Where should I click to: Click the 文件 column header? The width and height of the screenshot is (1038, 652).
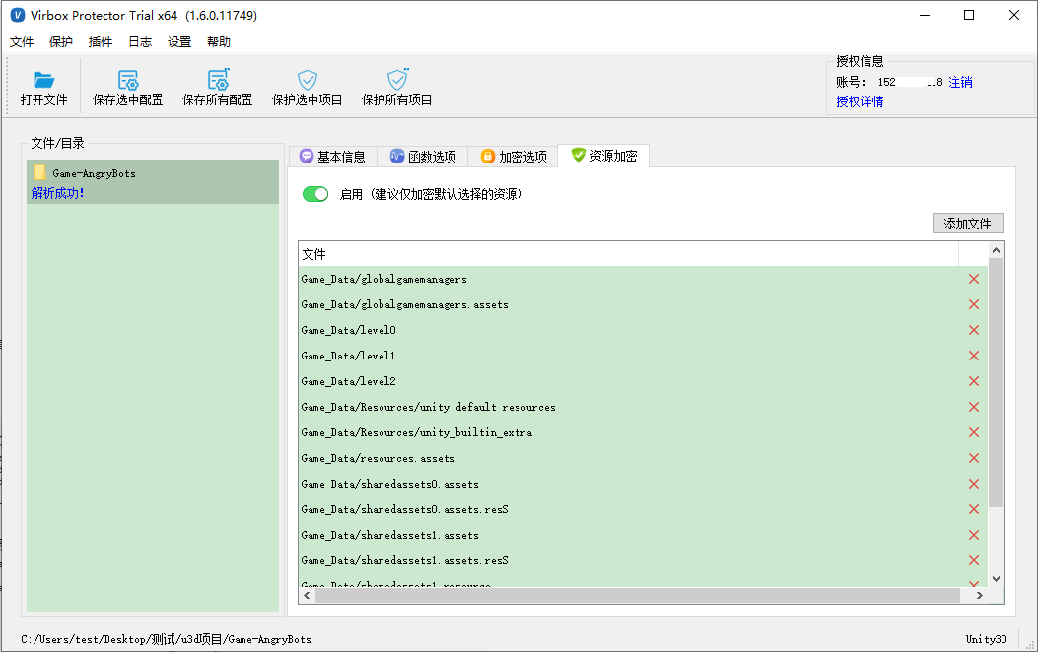click(628, 254)
